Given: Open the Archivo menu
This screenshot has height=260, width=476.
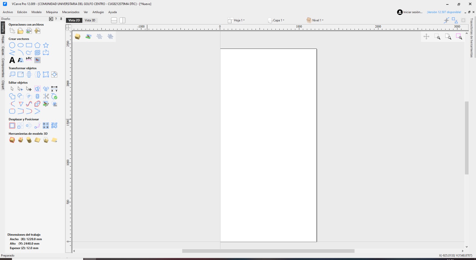Looking at the screenshot, I should [x=8, y=12].
